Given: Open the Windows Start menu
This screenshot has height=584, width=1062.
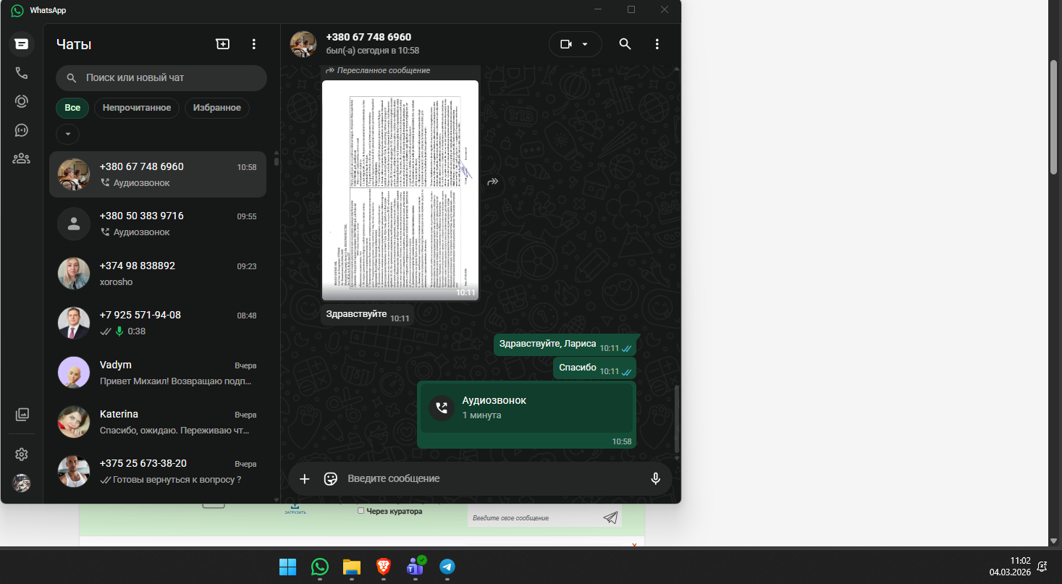Looking at the screenshot, I should [287, 567].
